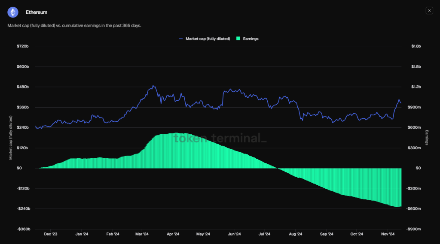Viewport: 440px width, 244px height.
Task: Select the Nov '24 x-axis label
Action: click(388, 234)
